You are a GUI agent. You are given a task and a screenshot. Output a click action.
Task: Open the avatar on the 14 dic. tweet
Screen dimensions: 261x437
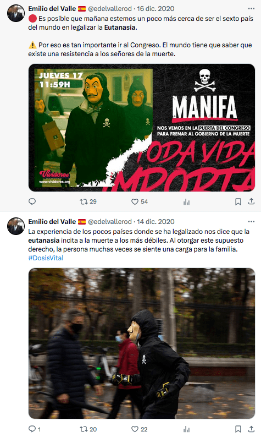click(x=15, y=226)
